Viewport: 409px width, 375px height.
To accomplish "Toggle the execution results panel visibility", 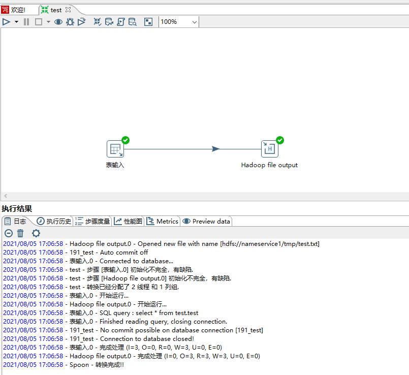I will pos(148,22).
